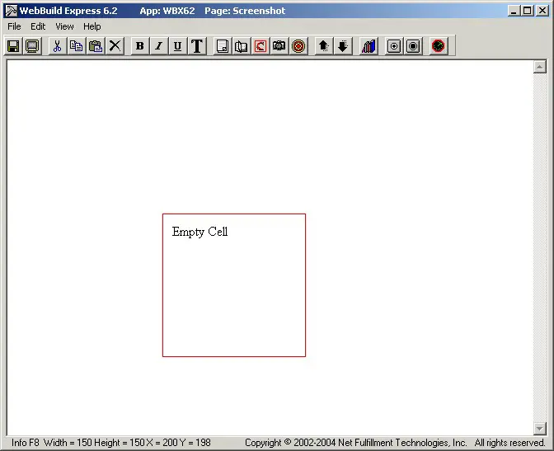Click the computer monitor preview icon
Screen dimensions: 554x451
point(32,46)
